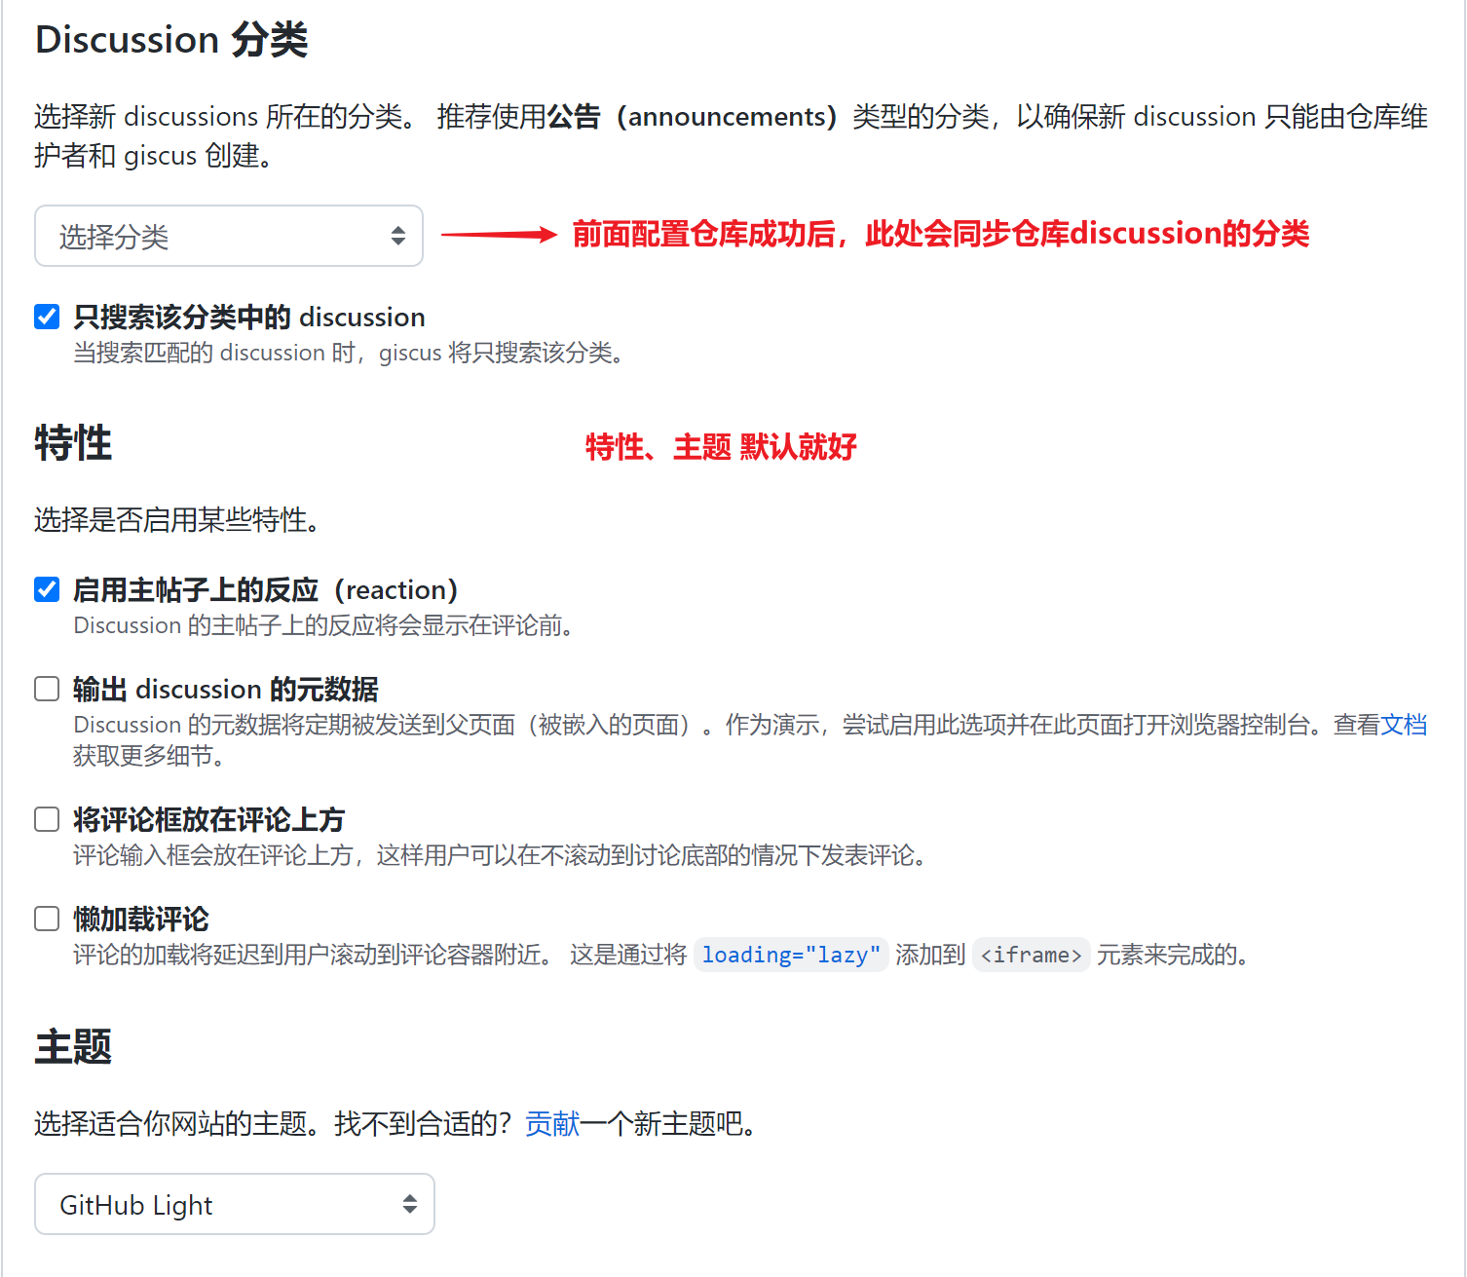Click the Discussion 分类 section heading
The height and width of the screenshot is (1277, 1467).
171,40
